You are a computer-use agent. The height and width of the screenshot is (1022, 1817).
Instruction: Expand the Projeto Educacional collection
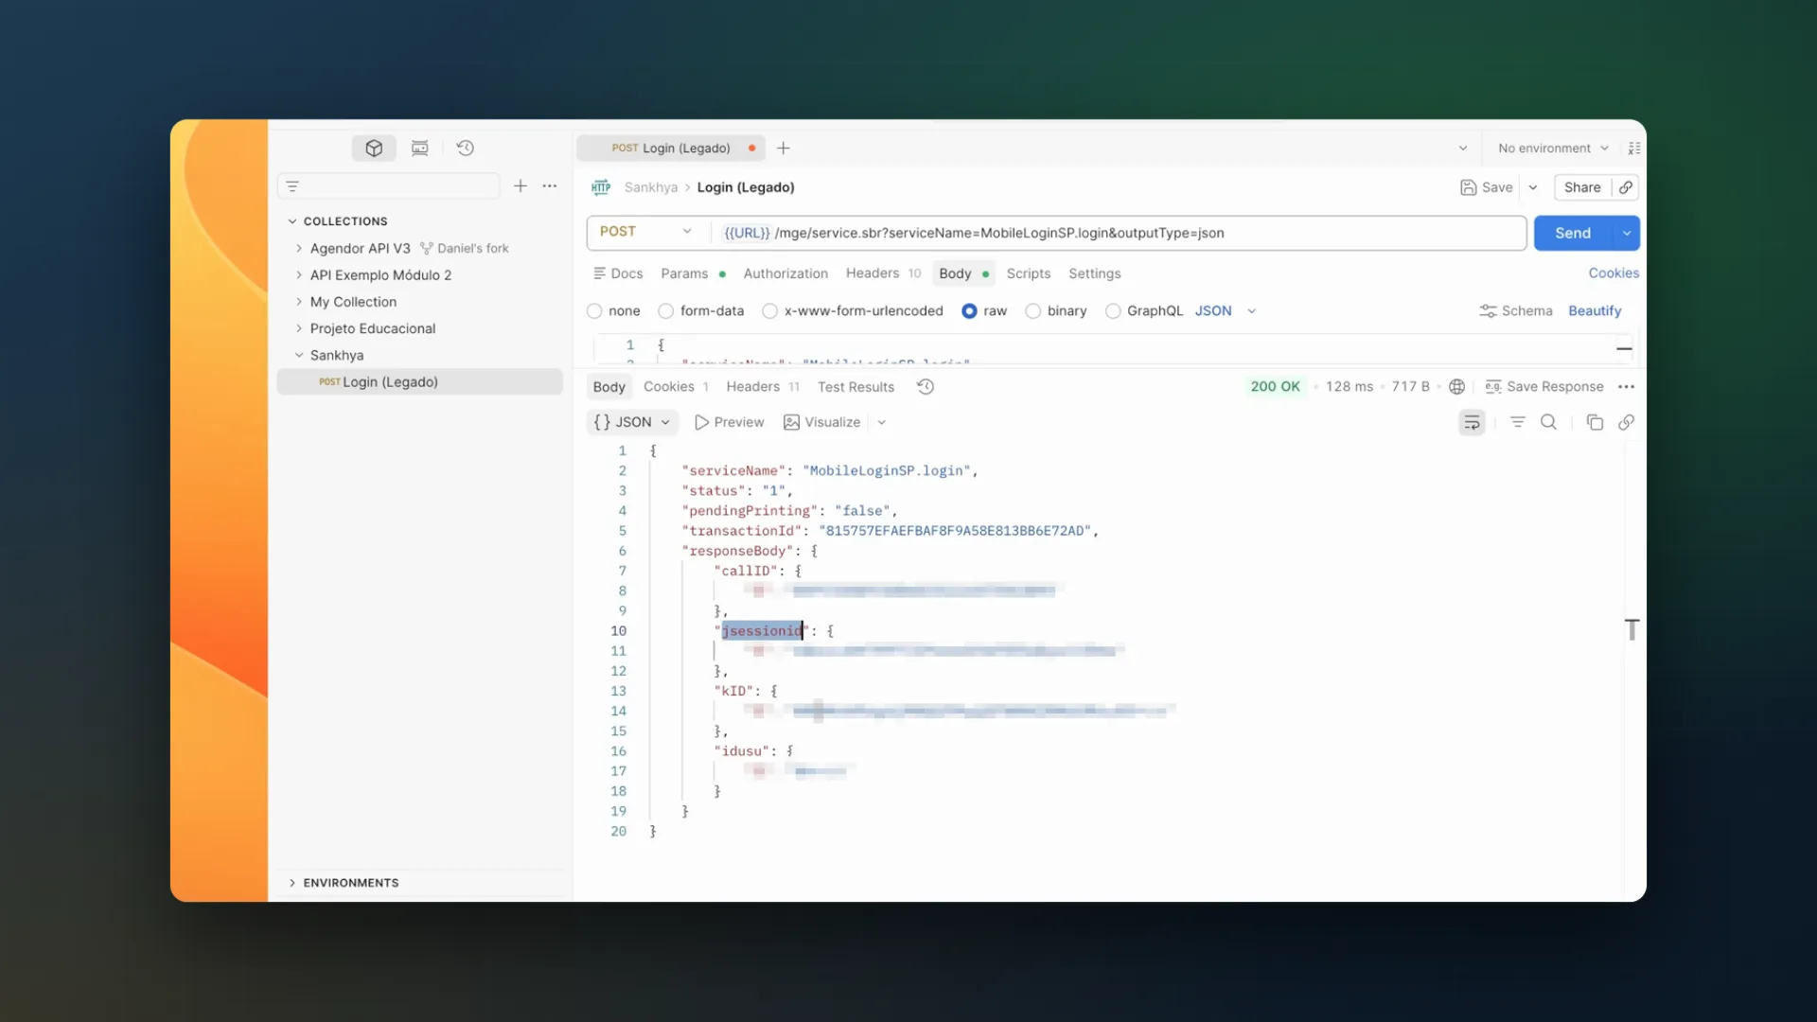pyautogui.click(x=299, y=328)
